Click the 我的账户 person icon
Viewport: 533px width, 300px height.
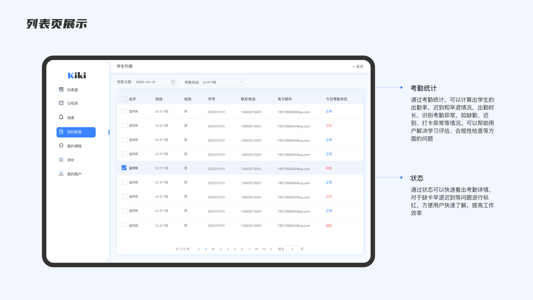click(61, 173)
